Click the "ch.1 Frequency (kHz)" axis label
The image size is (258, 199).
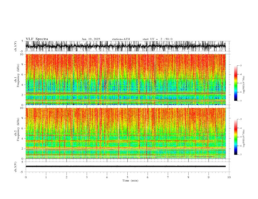point(17,76)
